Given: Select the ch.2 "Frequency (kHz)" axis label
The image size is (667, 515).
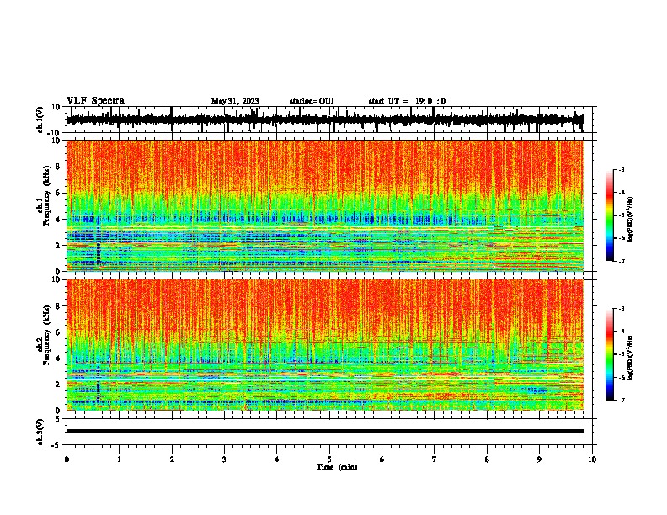Looking at the screenshot, I should [x=47, y=335].
